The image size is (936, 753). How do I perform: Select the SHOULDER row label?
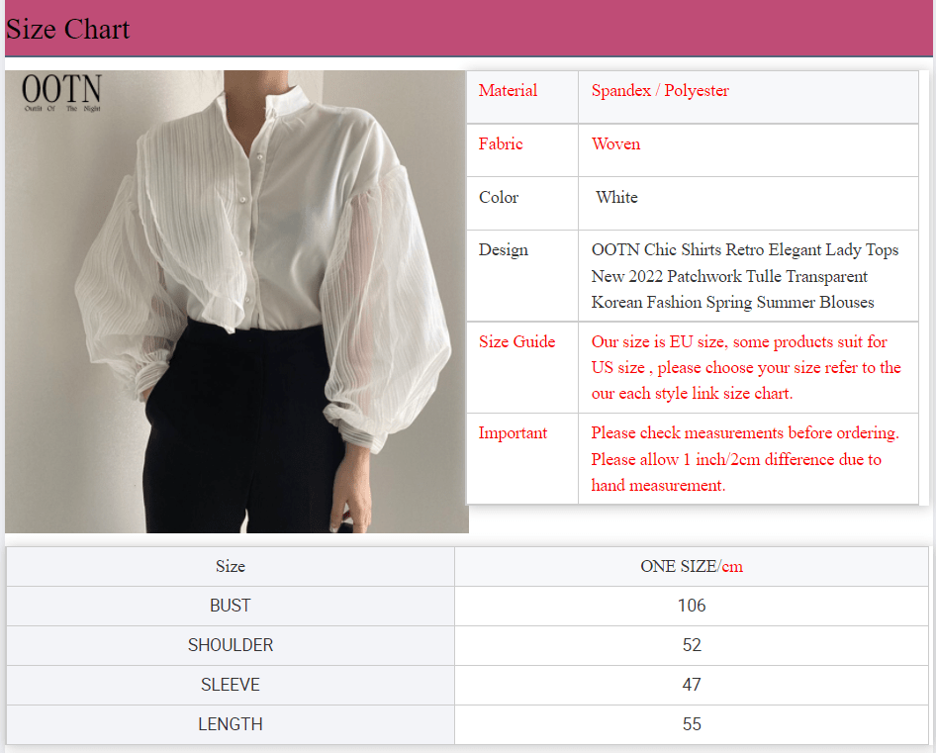click(231, 645)
